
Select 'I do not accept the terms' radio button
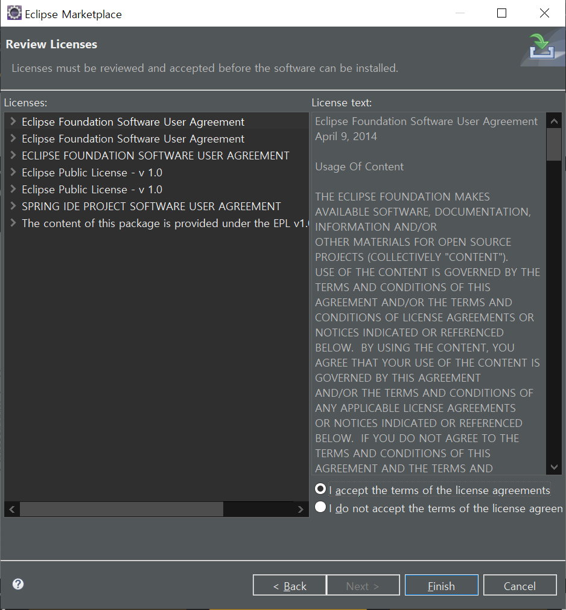tap(320, 507)
